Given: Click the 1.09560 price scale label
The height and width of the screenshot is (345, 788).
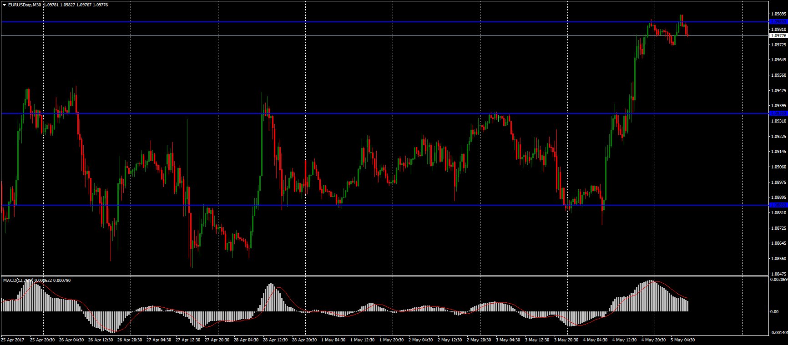Looking at the screenshot, I should pos(779,75).
